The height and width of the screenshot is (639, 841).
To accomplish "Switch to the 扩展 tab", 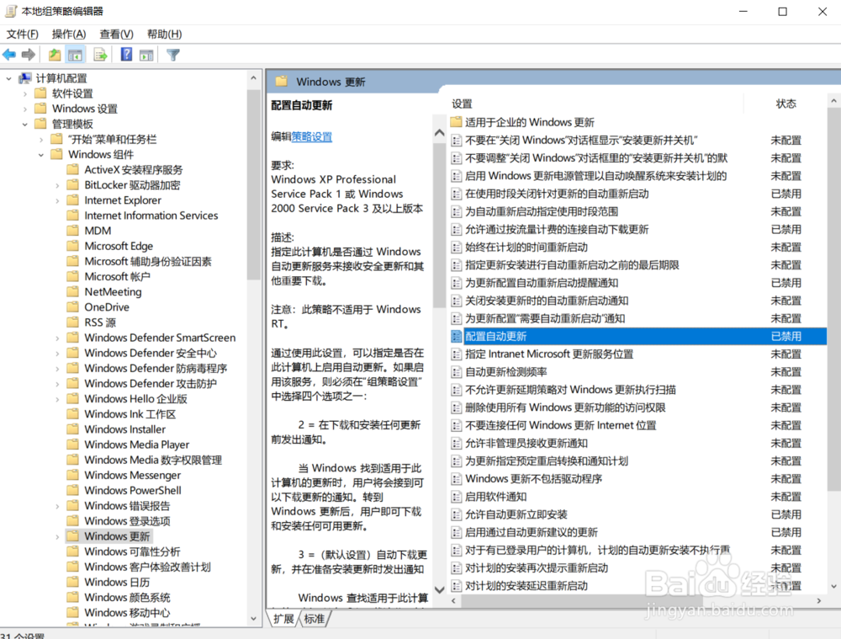I will click(x=283, y=619).
